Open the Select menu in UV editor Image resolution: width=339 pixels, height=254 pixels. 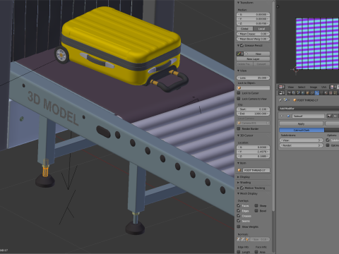[302, 87]
